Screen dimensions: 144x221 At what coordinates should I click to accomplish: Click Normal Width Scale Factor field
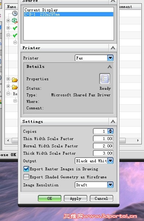[x=103, y=146]
